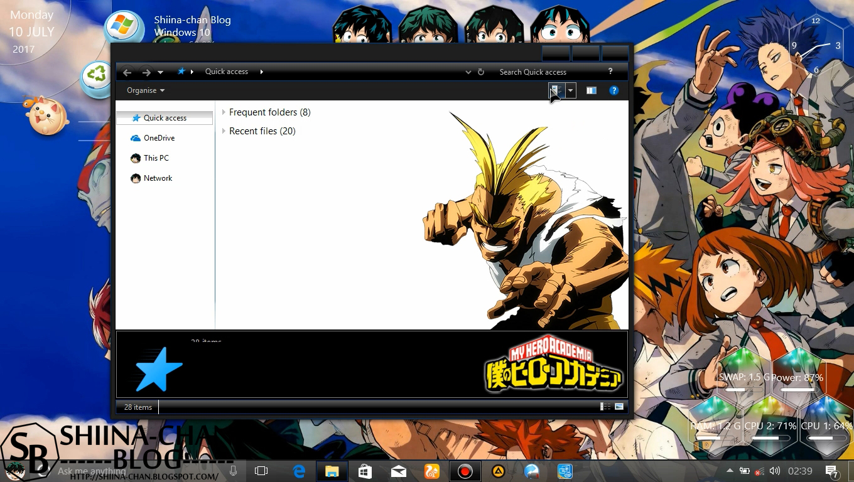Open the recent locations dropdown arrow
This screenshot has width=854, height=482.
(161, 73)
